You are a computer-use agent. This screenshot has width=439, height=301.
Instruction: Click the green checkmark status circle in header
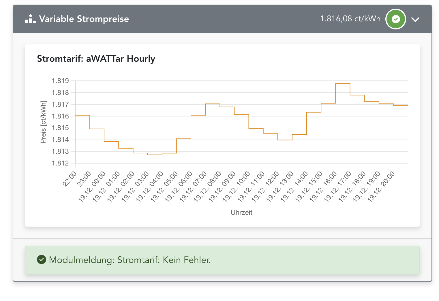396,19
